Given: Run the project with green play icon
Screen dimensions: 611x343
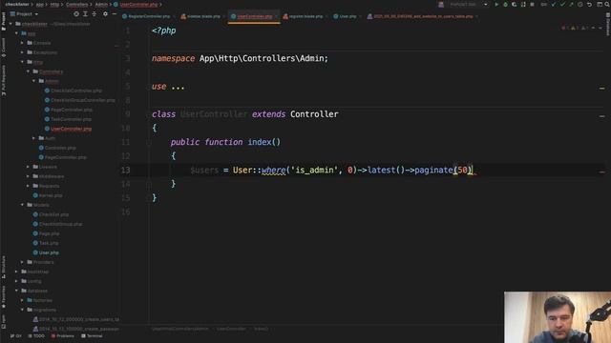Looking at the screenshot, I should tap(496, 5).
